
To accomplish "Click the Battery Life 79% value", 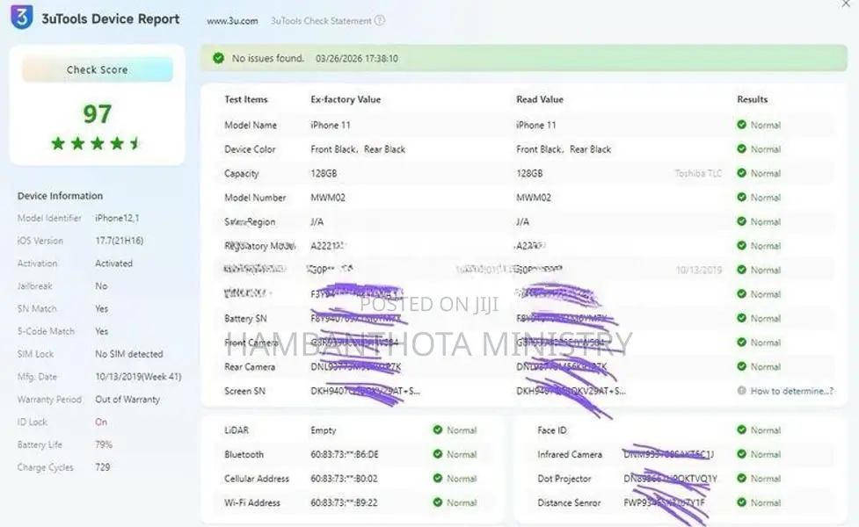I will 104,444.
